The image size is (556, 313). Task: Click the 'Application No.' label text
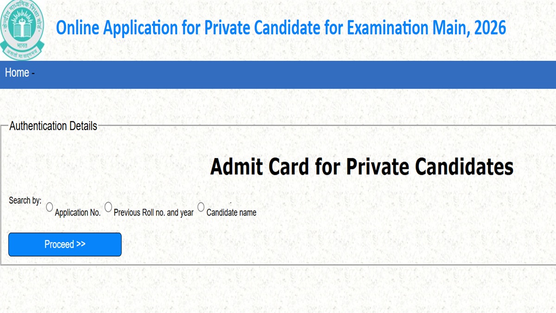click(x=77, y=213)
